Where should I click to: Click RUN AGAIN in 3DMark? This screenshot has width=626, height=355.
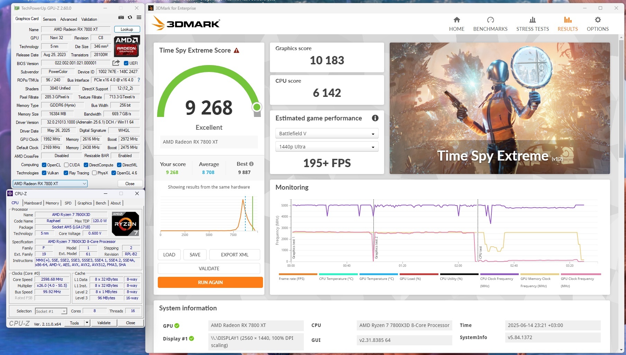pos(210,282)
